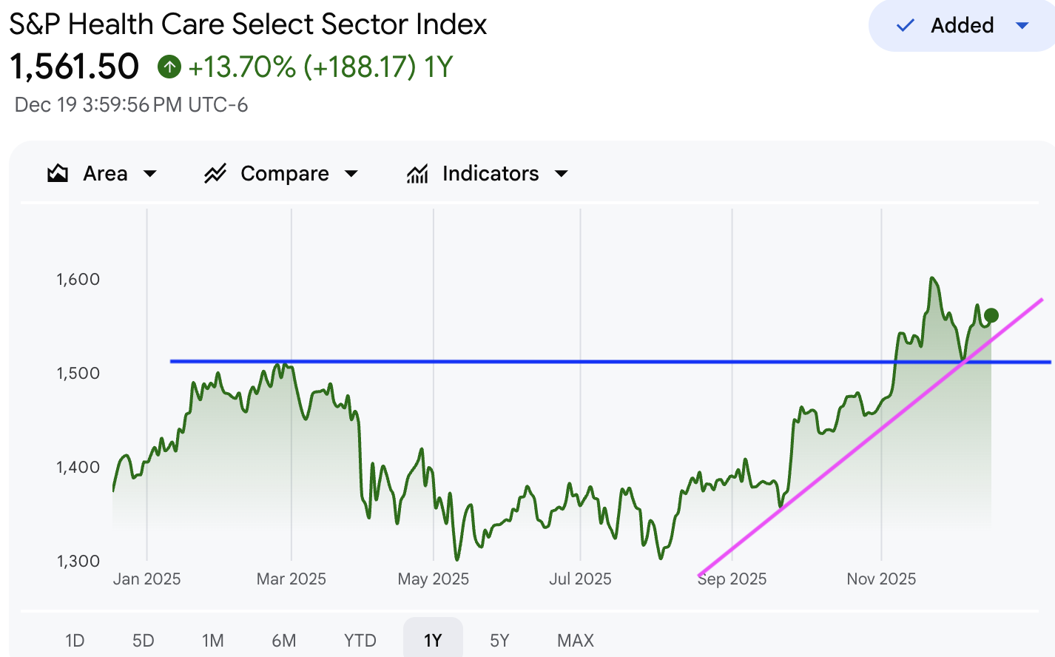Switch chart to 6M range
Viewport: 1055px width, 657px height.
(x=284, y=640)
